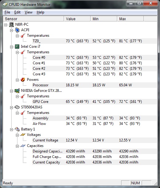Click the ST9500420AS hard drive icon
The width and height of the screenshot is (160, 188).
click(x=17, y=107)
